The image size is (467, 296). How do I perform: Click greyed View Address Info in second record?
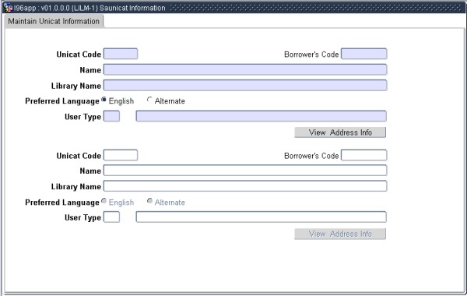340,234
